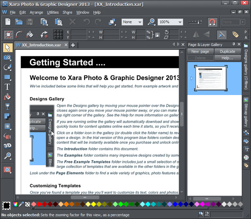Select the Fill tool bucket

point(8,97)
